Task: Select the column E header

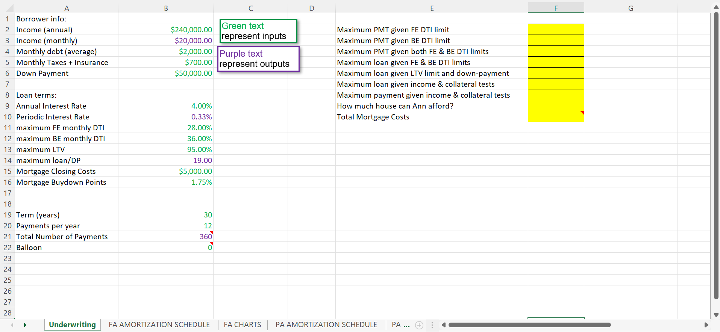Action: click(432, 8)
